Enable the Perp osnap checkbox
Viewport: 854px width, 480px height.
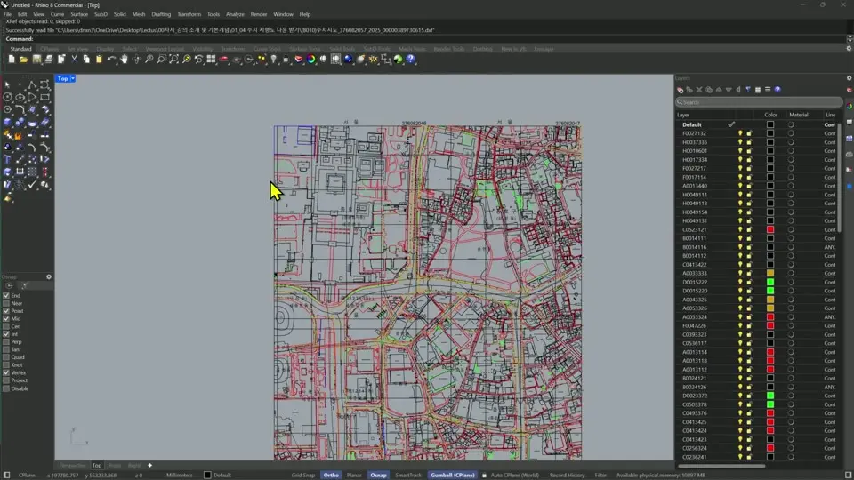tap(6, 341)
